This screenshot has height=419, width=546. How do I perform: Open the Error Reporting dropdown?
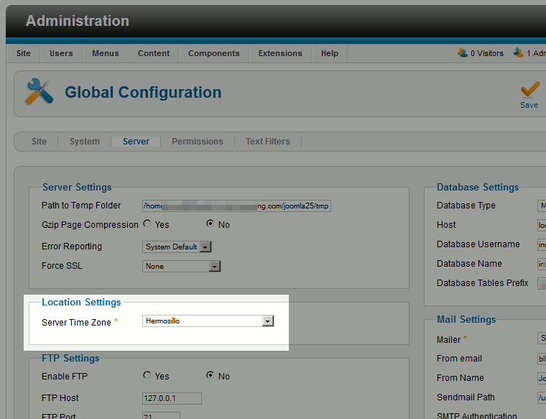[205, 247]
